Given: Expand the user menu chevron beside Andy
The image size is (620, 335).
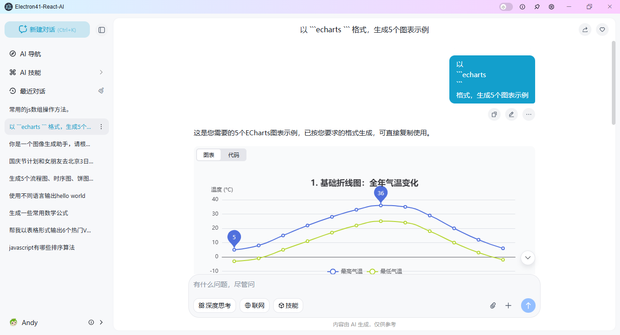Looking at the screenshot, I should [x=101, y=322].
